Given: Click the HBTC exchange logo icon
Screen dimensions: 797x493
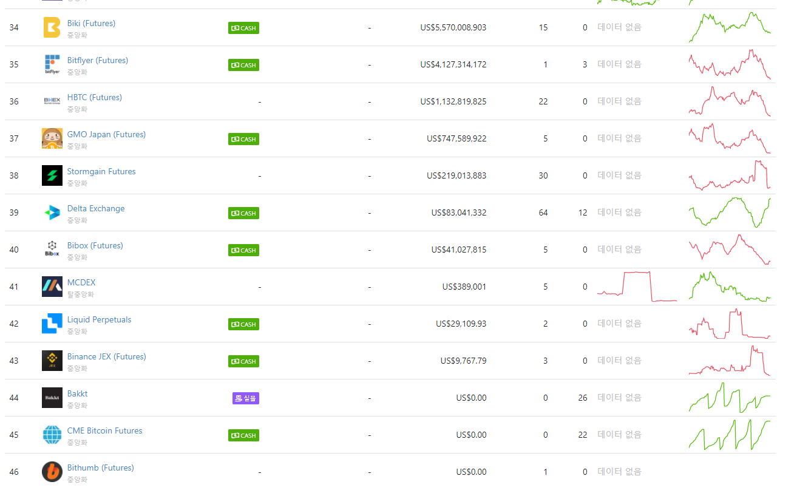Looking at the screenshot, I should (52, 101).
